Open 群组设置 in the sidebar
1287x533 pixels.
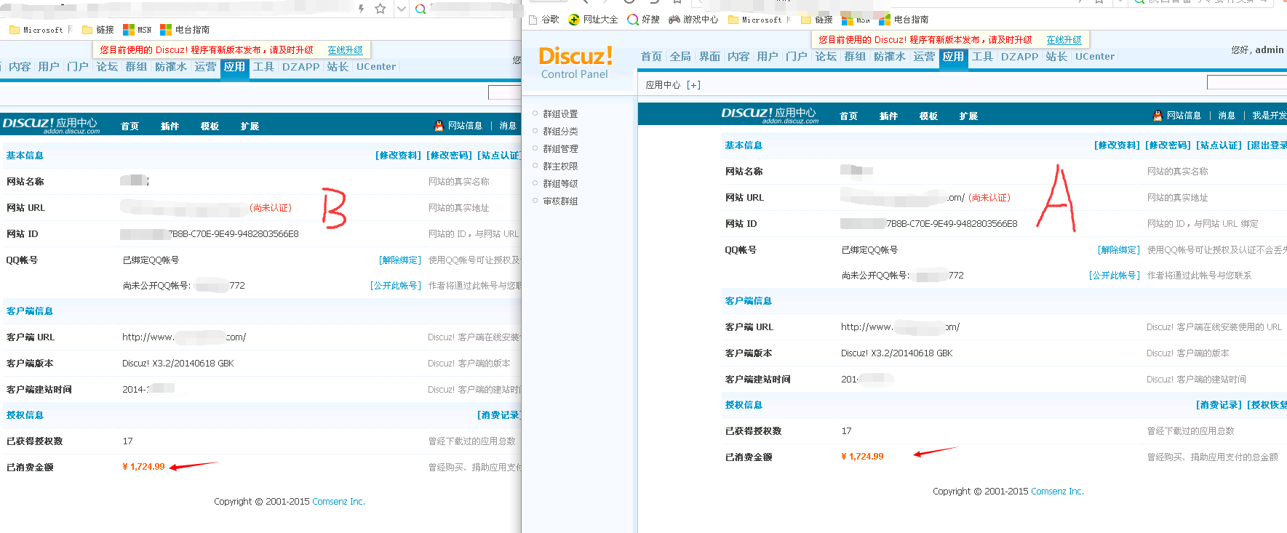[560, 114]
